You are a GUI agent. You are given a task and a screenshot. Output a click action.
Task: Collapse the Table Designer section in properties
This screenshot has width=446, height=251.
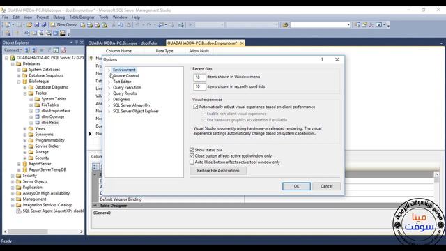pos(95,206)
